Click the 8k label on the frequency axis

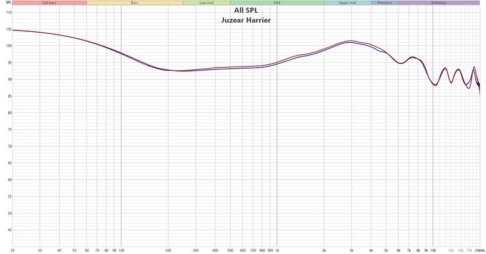click(418, 250)
